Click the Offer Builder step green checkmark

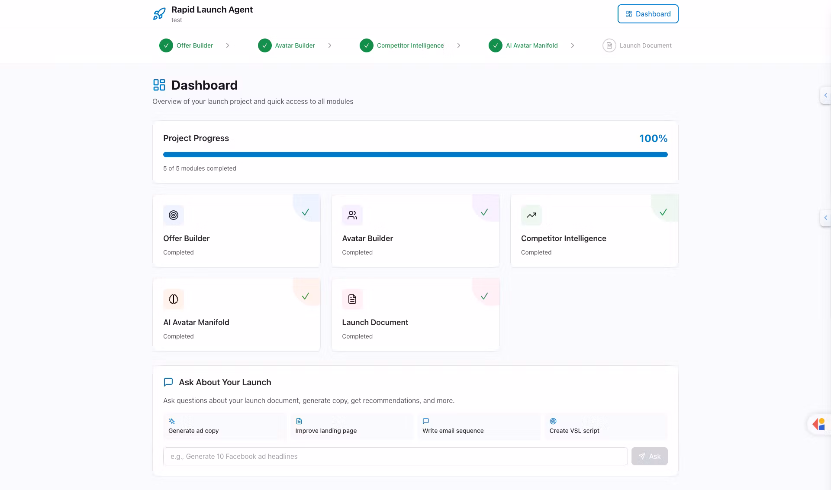pos(166,45)
